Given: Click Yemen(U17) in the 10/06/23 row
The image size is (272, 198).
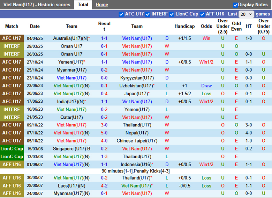Looking at the screenshot, I should (137, 110).
